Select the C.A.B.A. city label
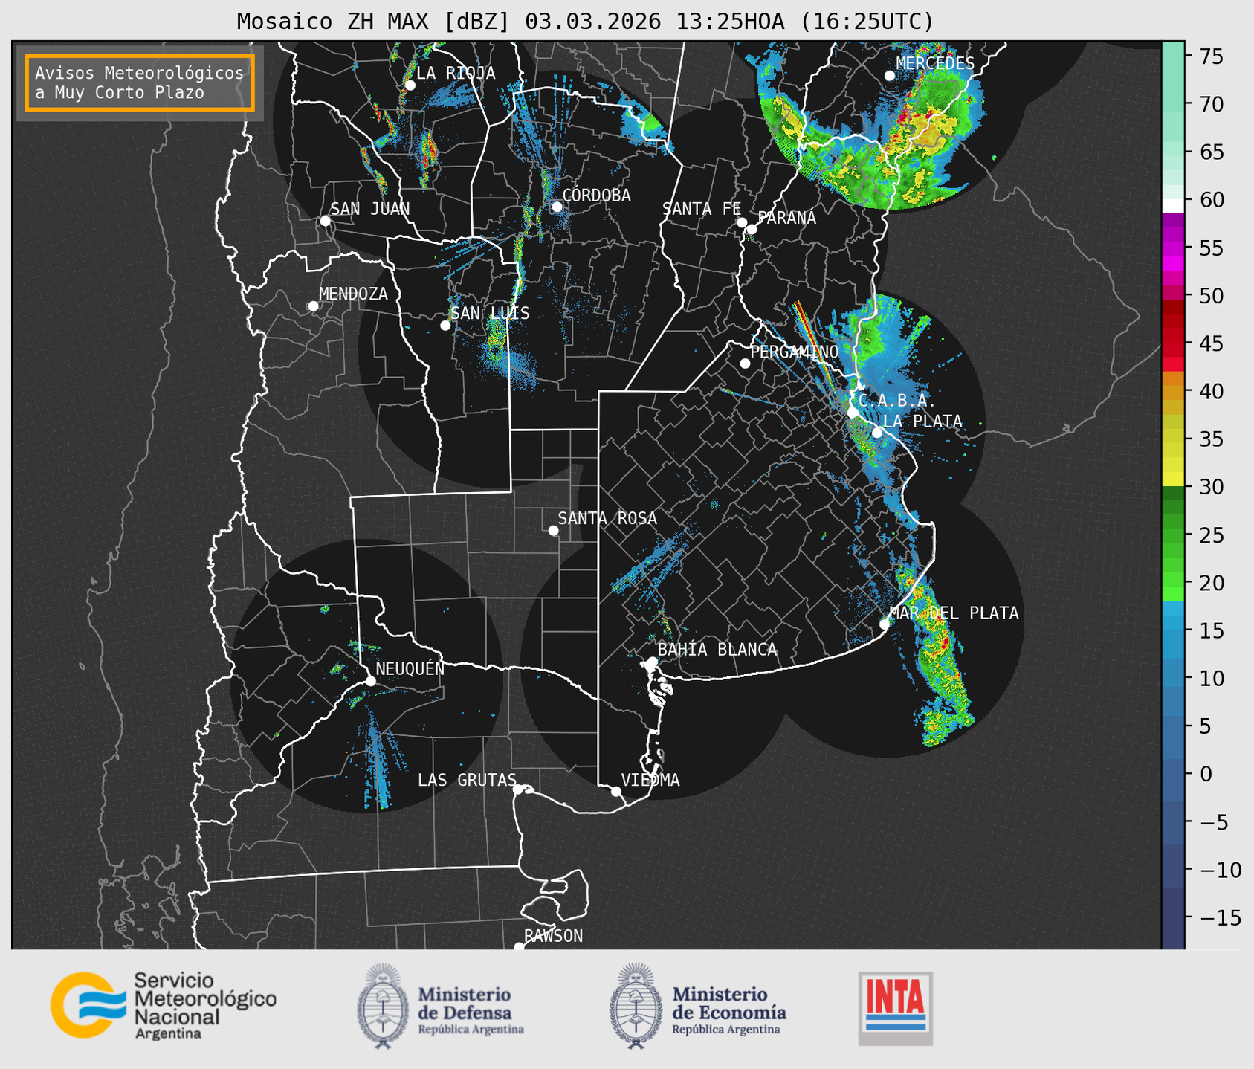This screenshot has width=1254, height=1069. (896, 401)
